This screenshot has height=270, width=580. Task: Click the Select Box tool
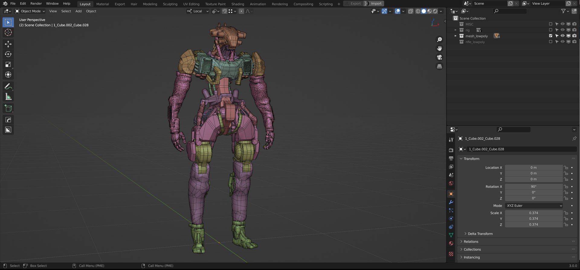(x=8, y=22)
